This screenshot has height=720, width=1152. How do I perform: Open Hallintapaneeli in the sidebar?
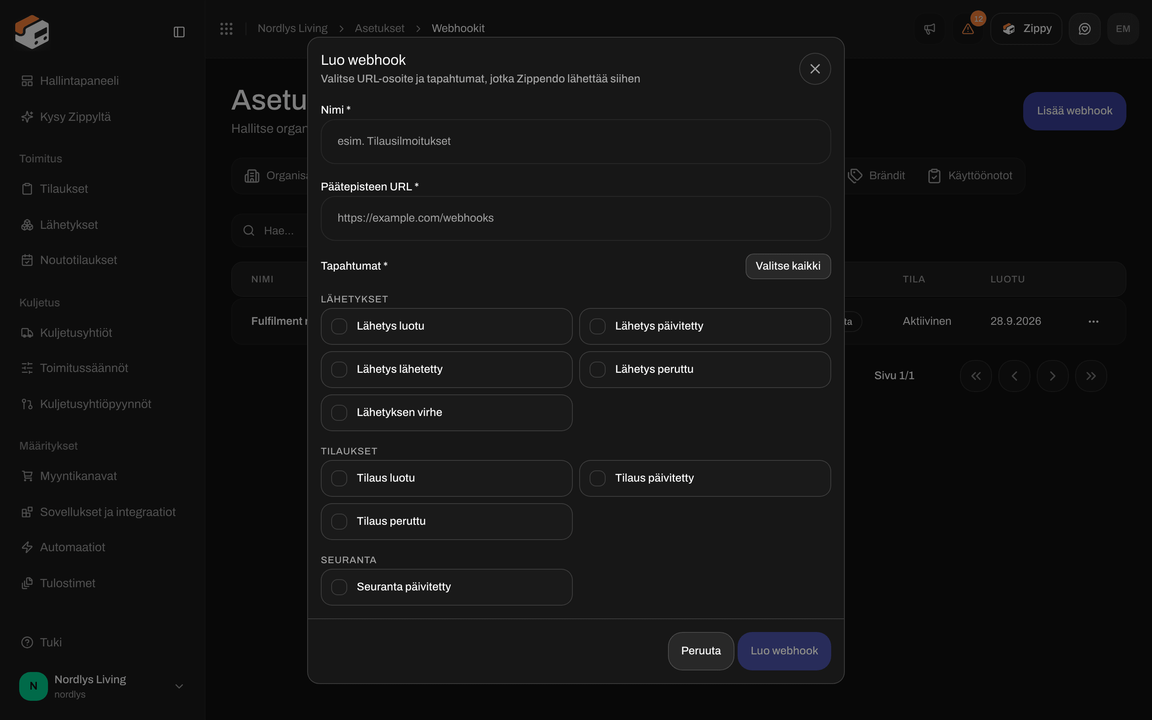(x=102, y=81)
